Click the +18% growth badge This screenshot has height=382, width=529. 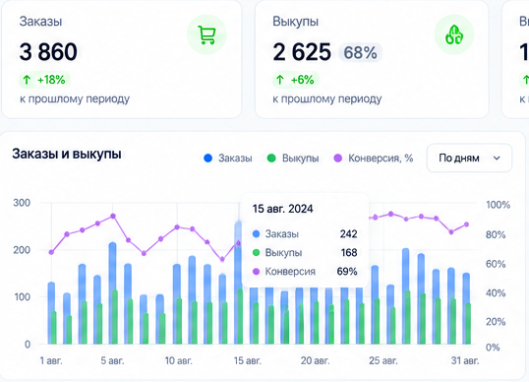pos(45,80)
